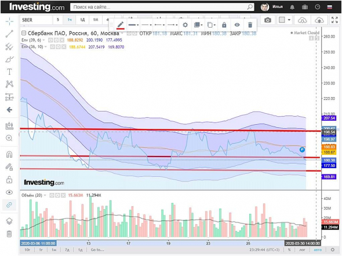Image resolution: width=342 pixels, height=256 pixels.
Task: Toggle lock all drawing tools padlock
Action: click(x=9, y=180)
